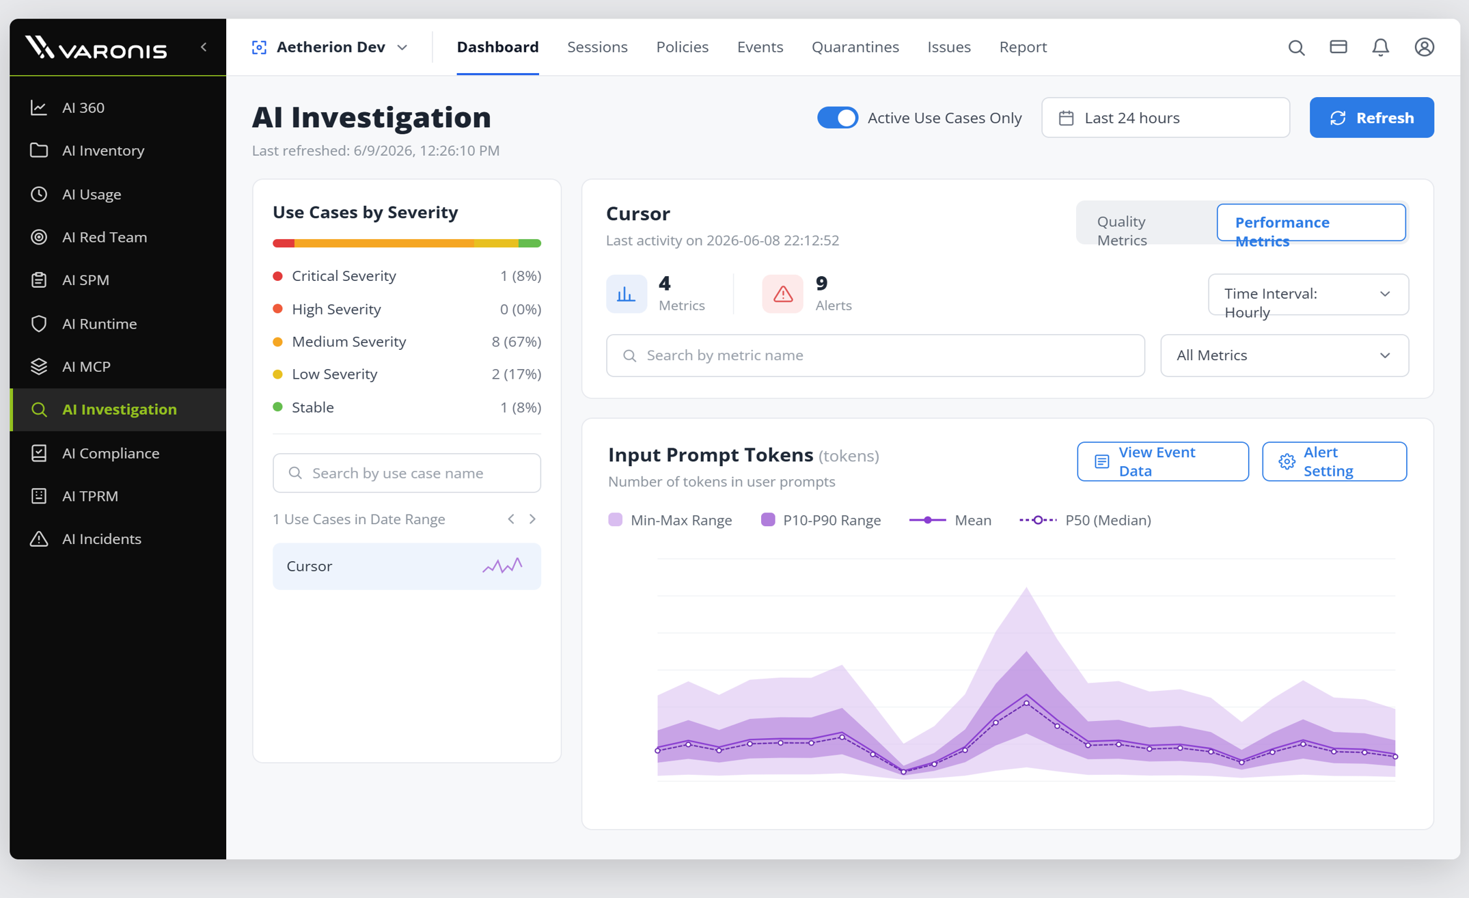Toggle Active Use Cases Only switch
This screenshot has height=898, width=1469.
coord(838,118)
